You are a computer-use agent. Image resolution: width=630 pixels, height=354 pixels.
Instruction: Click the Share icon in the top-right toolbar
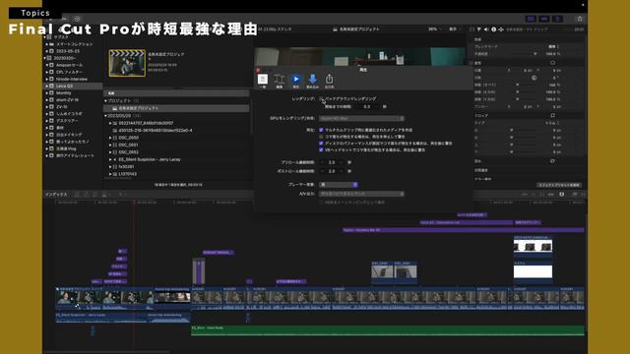580,19
